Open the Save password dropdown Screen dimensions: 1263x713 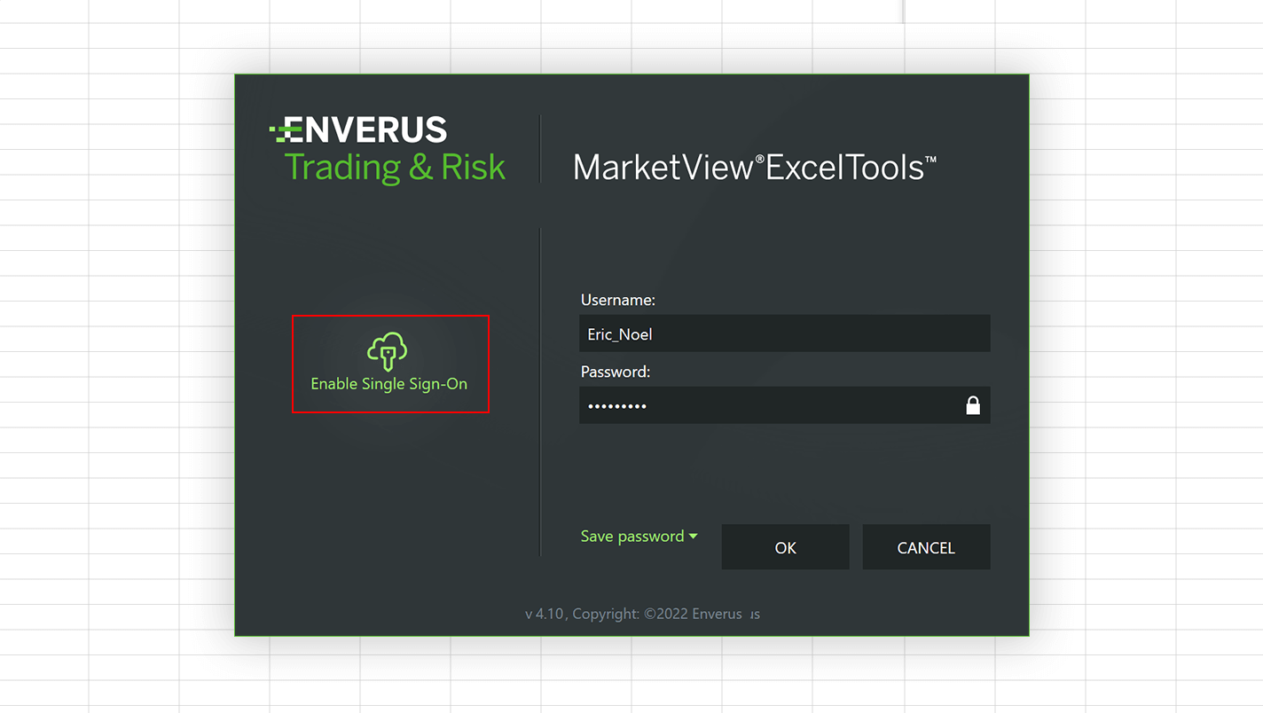pyautogui.click(x=639, y=537)
